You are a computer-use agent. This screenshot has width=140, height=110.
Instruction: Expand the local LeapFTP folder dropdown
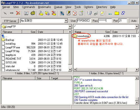70,27
